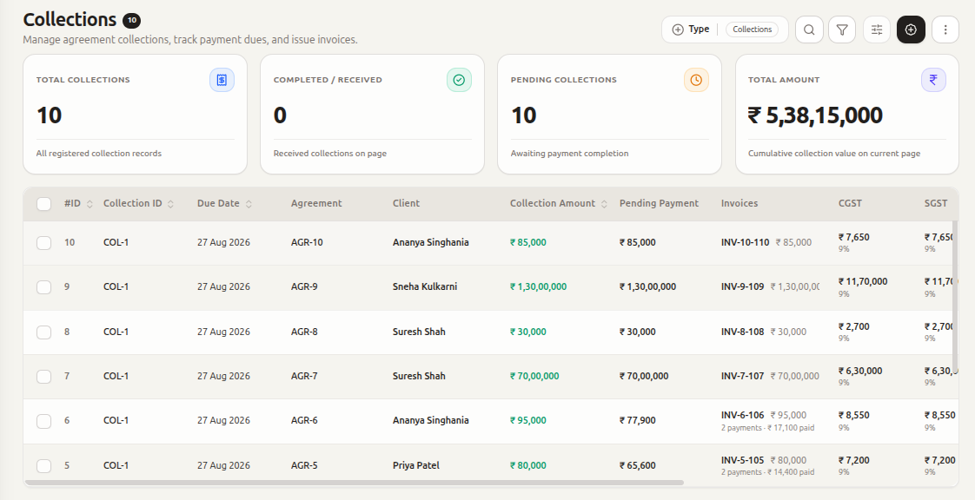Click the collections count badge 10

pyautogui.click(x=132, y=21)
